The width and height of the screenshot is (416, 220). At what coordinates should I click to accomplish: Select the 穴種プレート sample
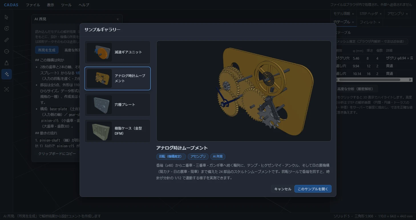(118, 105)
